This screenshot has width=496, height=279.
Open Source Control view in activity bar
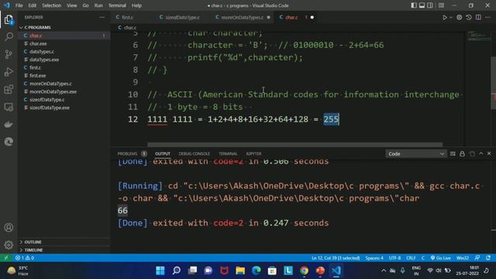click(x=9, y=54)
